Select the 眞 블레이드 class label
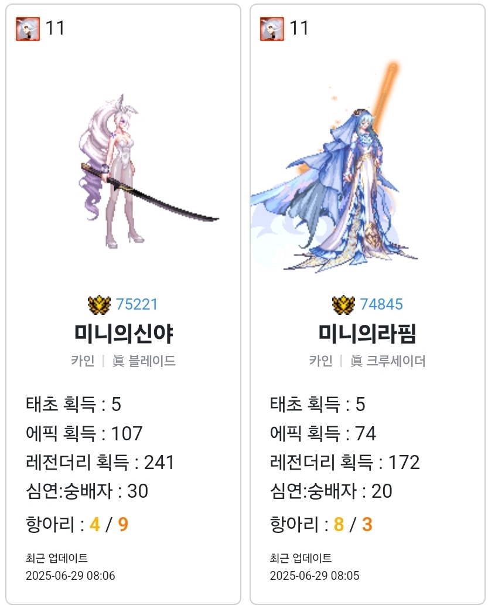Image resolution: width=488 pixels, height=608 pixels. pos(144,361)
